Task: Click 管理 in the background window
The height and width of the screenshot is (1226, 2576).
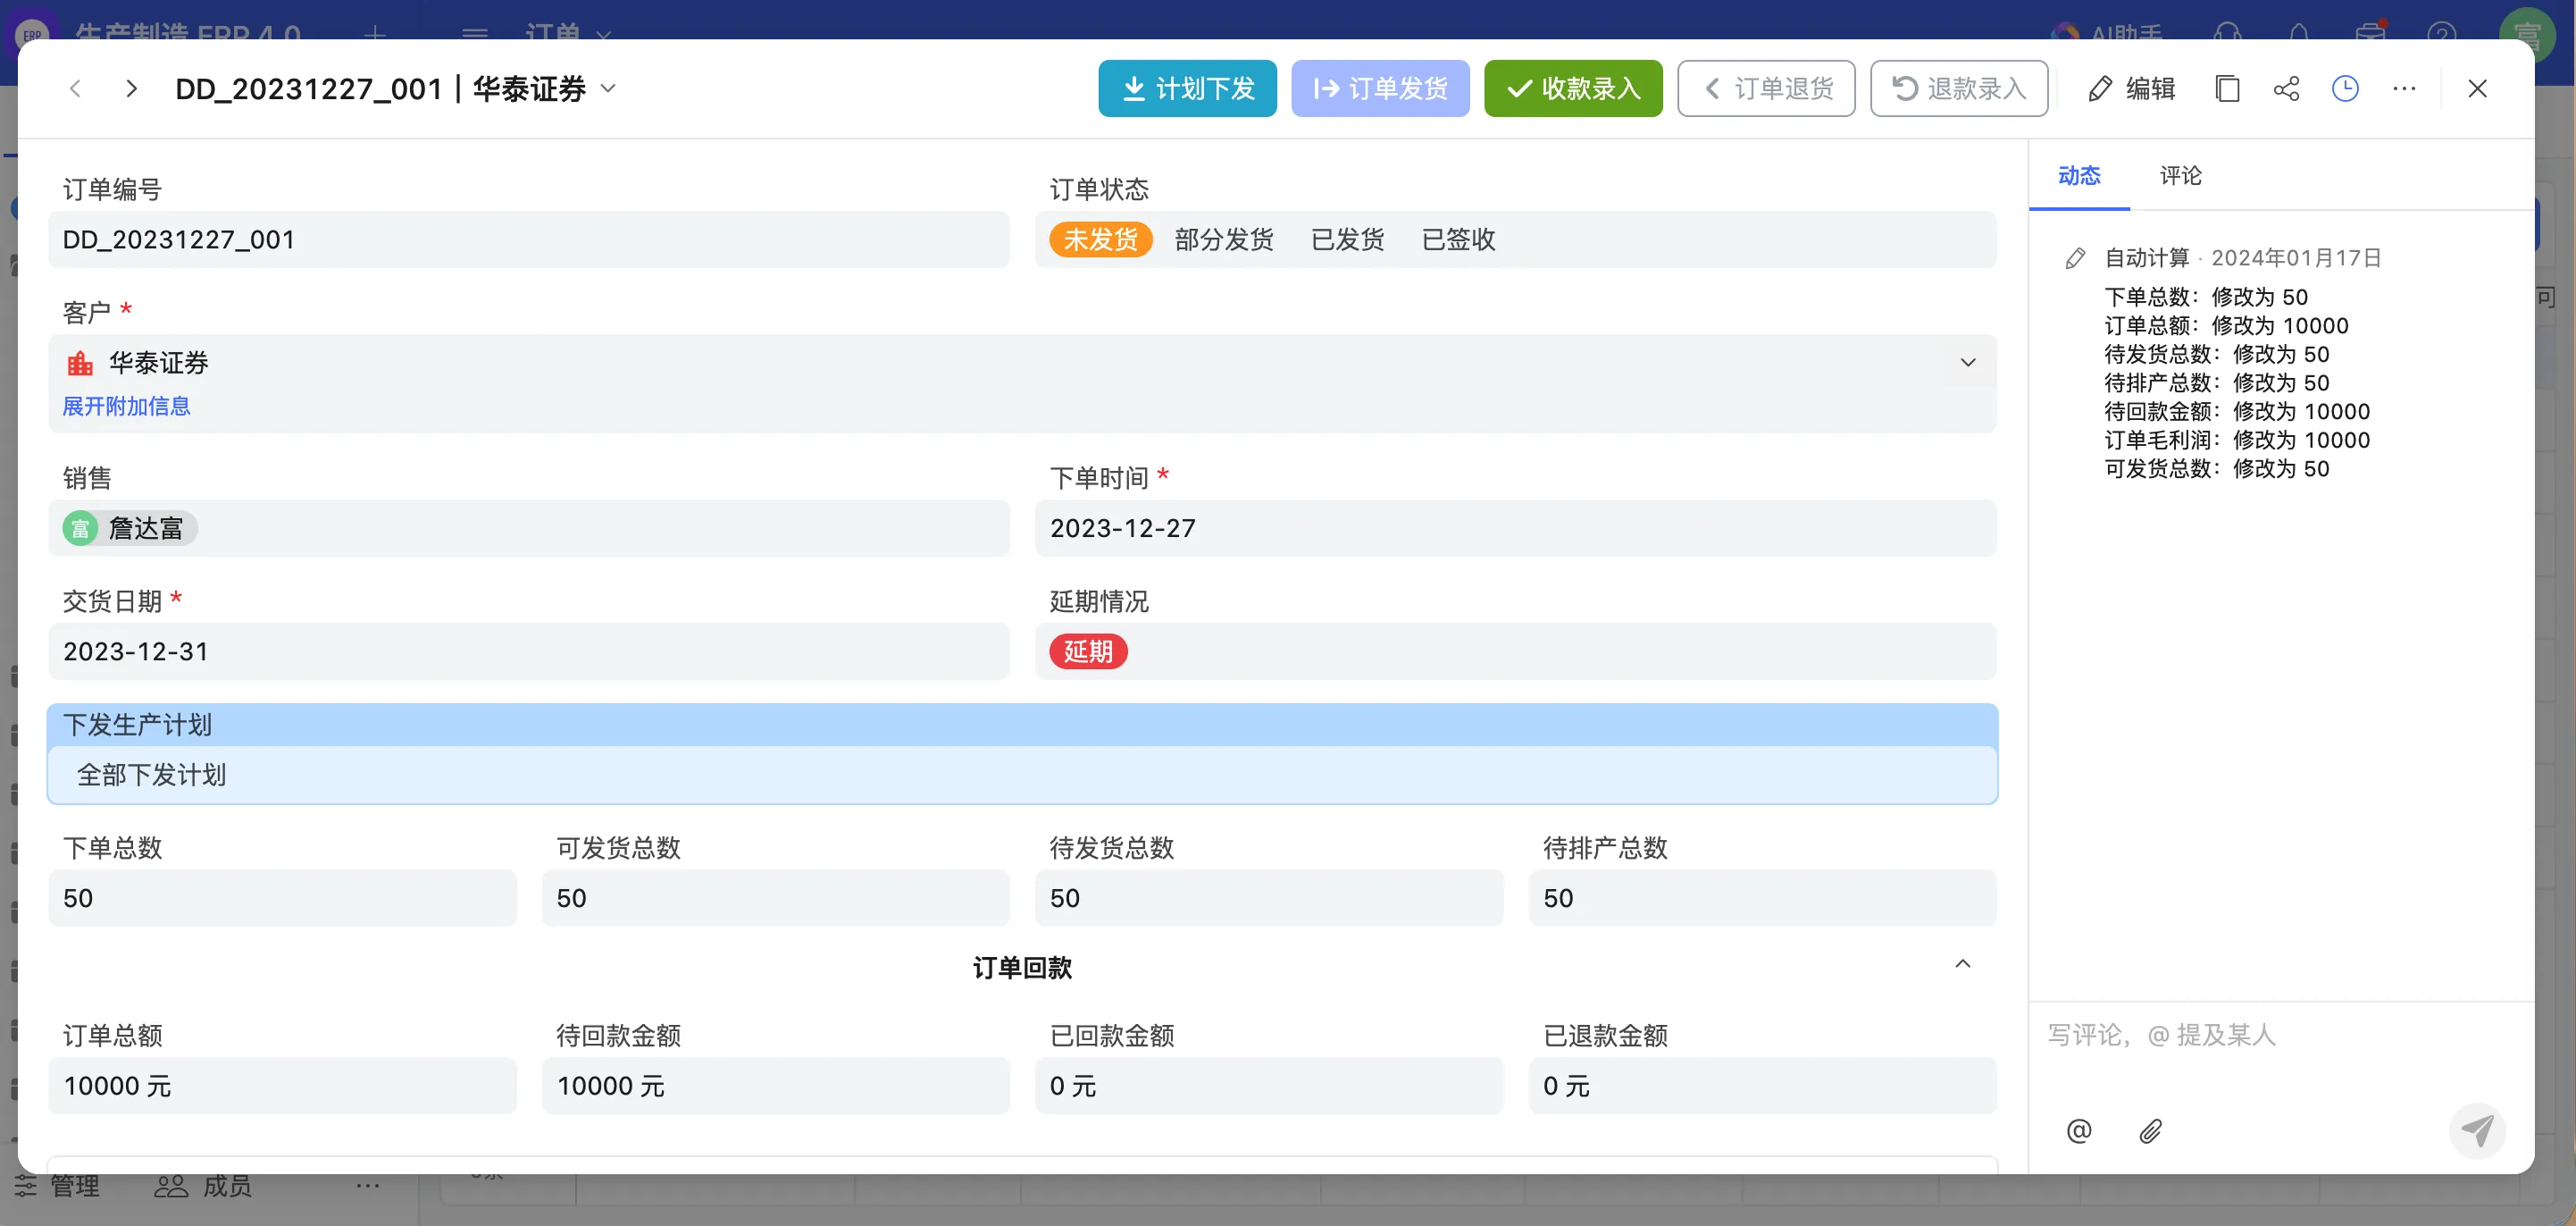Action: point(57,1187)
